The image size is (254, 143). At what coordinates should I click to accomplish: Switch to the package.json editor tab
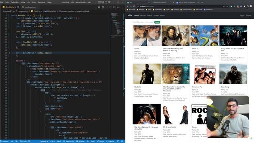click(x=29, y=7)
